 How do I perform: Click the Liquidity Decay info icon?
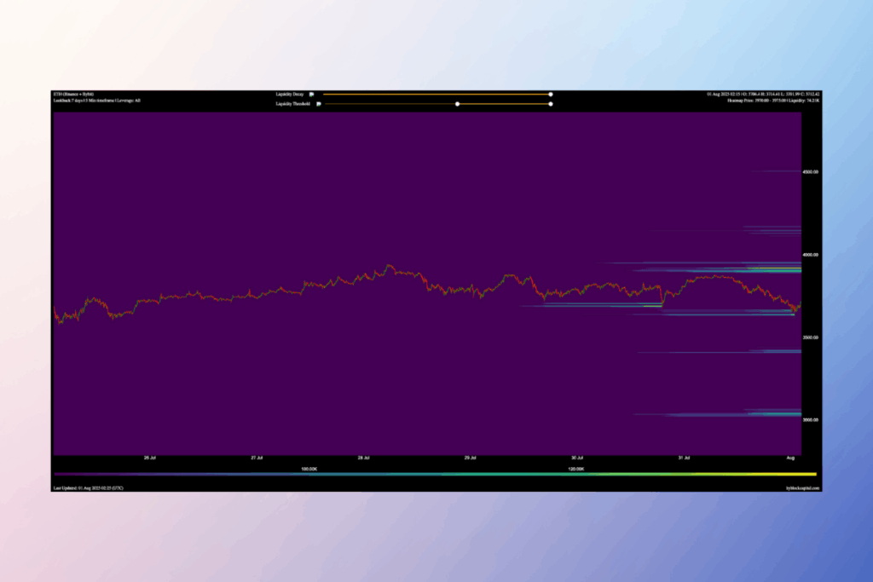312,94
